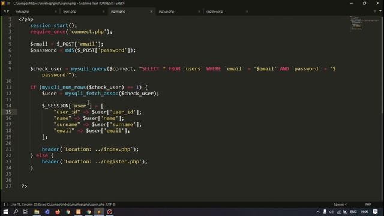Click the Sublime Text logo in the title bar
The width and height of the screenshot is (384, 216).
click(x=3, y=3)
